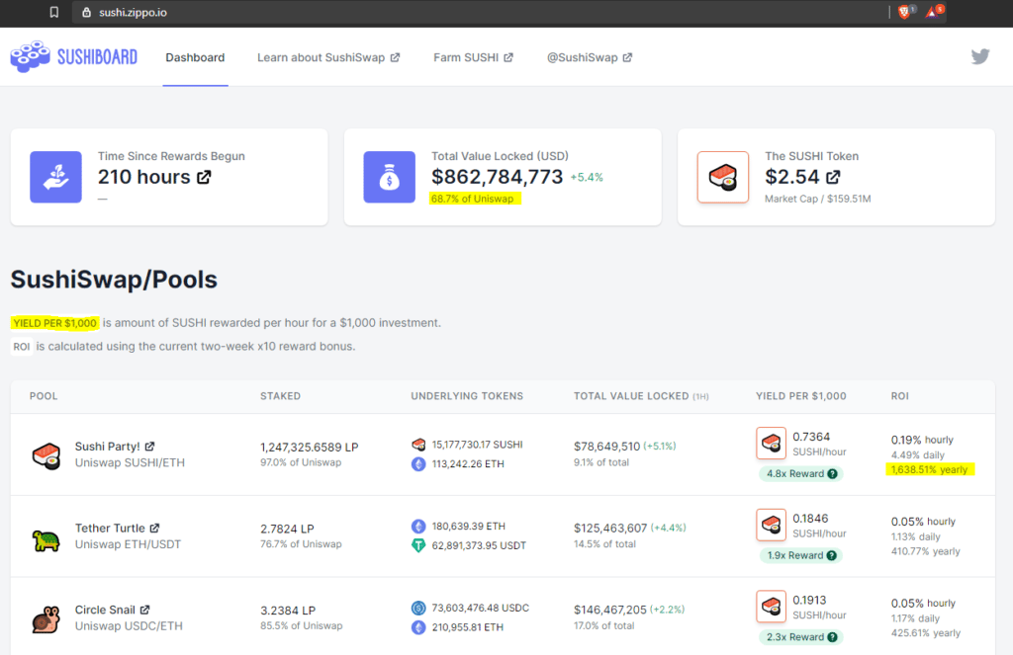Image resolution: width=1013 pixels, height=655 pixels.
Task: Open the @SushiSwap nav link
Action: [590, 57]
